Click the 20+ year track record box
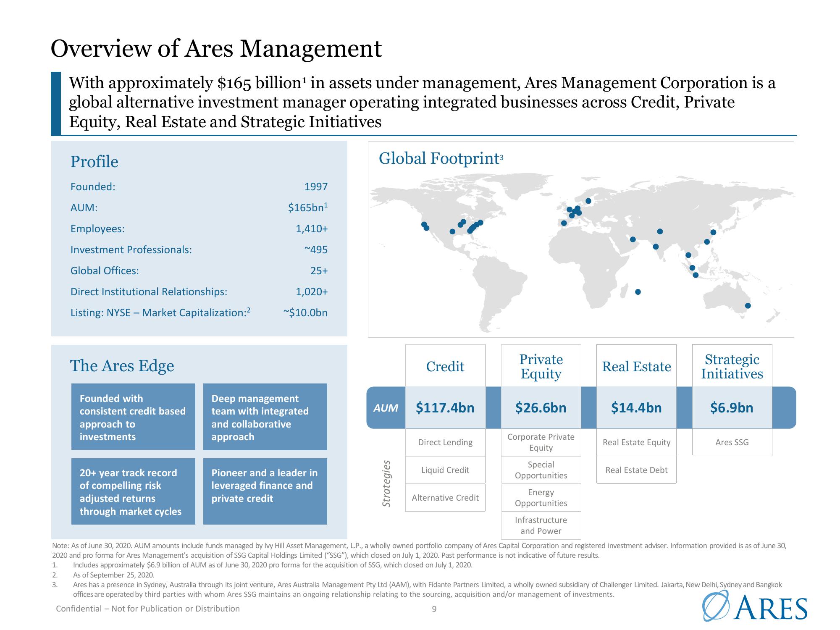 click(x=133, y=491)
